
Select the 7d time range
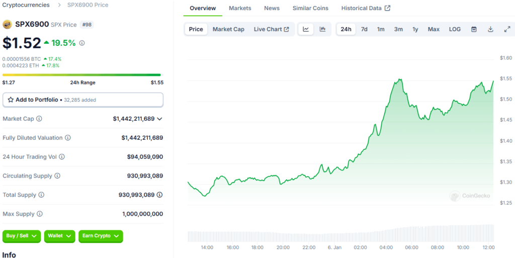[x=364, y=29]
